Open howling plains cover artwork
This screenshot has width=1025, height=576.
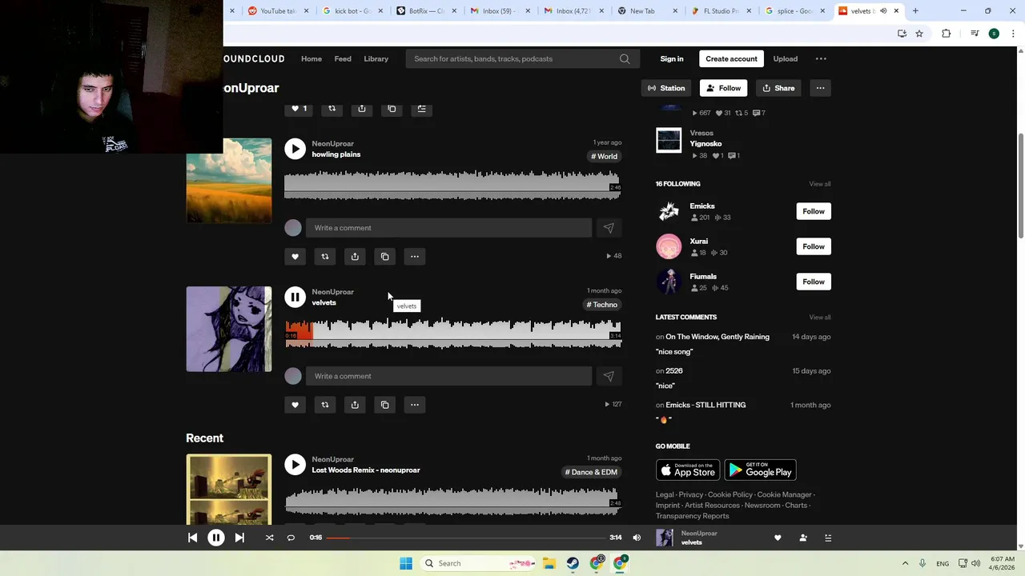[229, 181]
